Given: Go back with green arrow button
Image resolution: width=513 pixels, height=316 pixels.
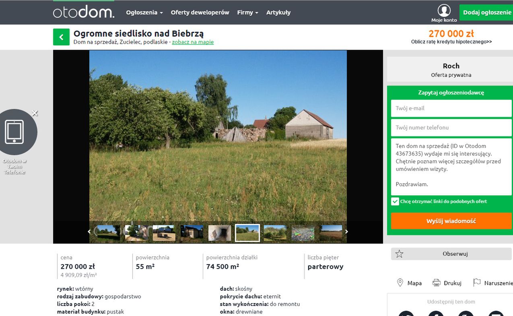Looking at the screenshot, I should (61, 37).
